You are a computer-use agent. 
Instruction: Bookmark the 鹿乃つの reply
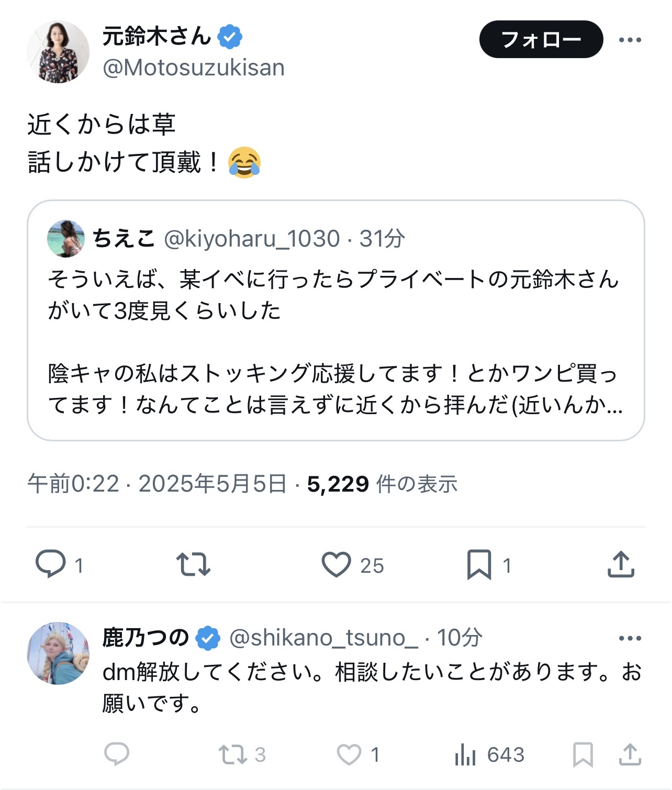pyautogui.click(x=583, y=754)
